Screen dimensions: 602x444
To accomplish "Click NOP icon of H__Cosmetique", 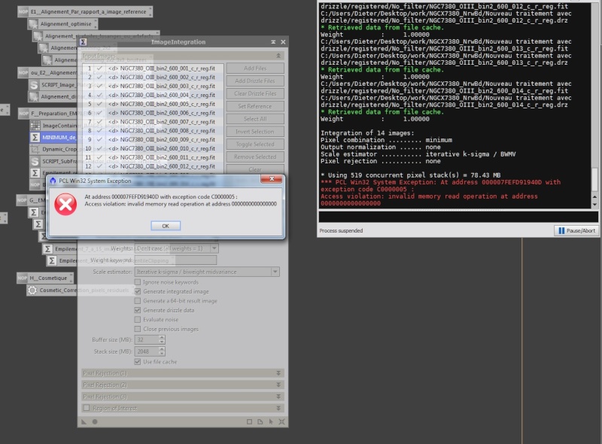I will (23, 278).
